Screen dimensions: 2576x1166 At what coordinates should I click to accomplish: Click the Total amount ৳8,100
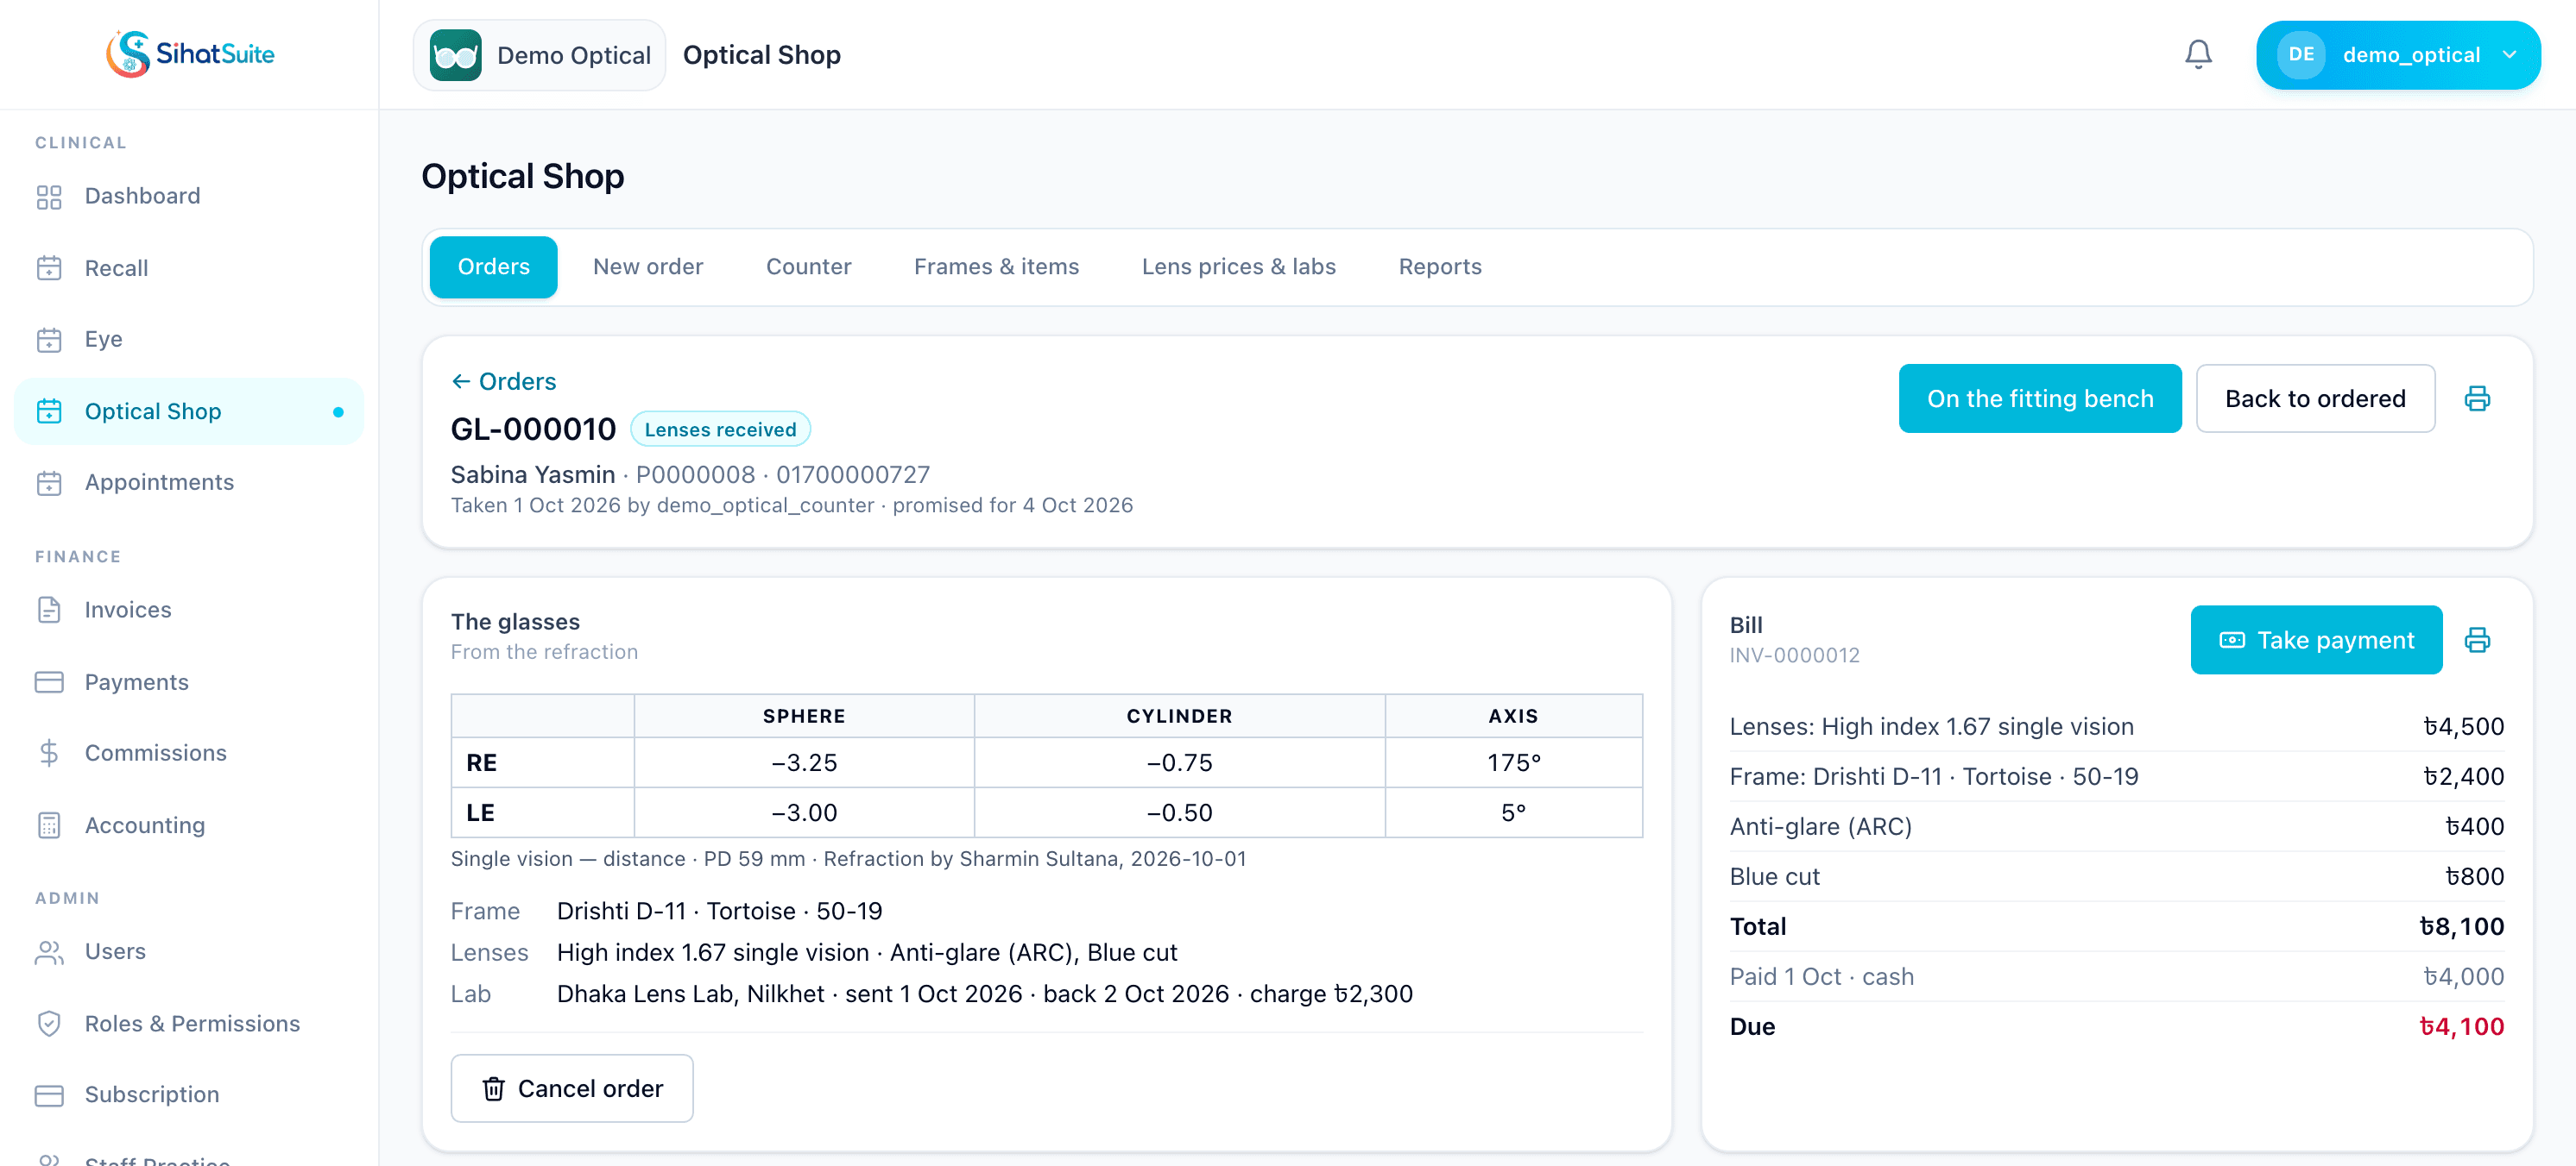click(2461, 926)
